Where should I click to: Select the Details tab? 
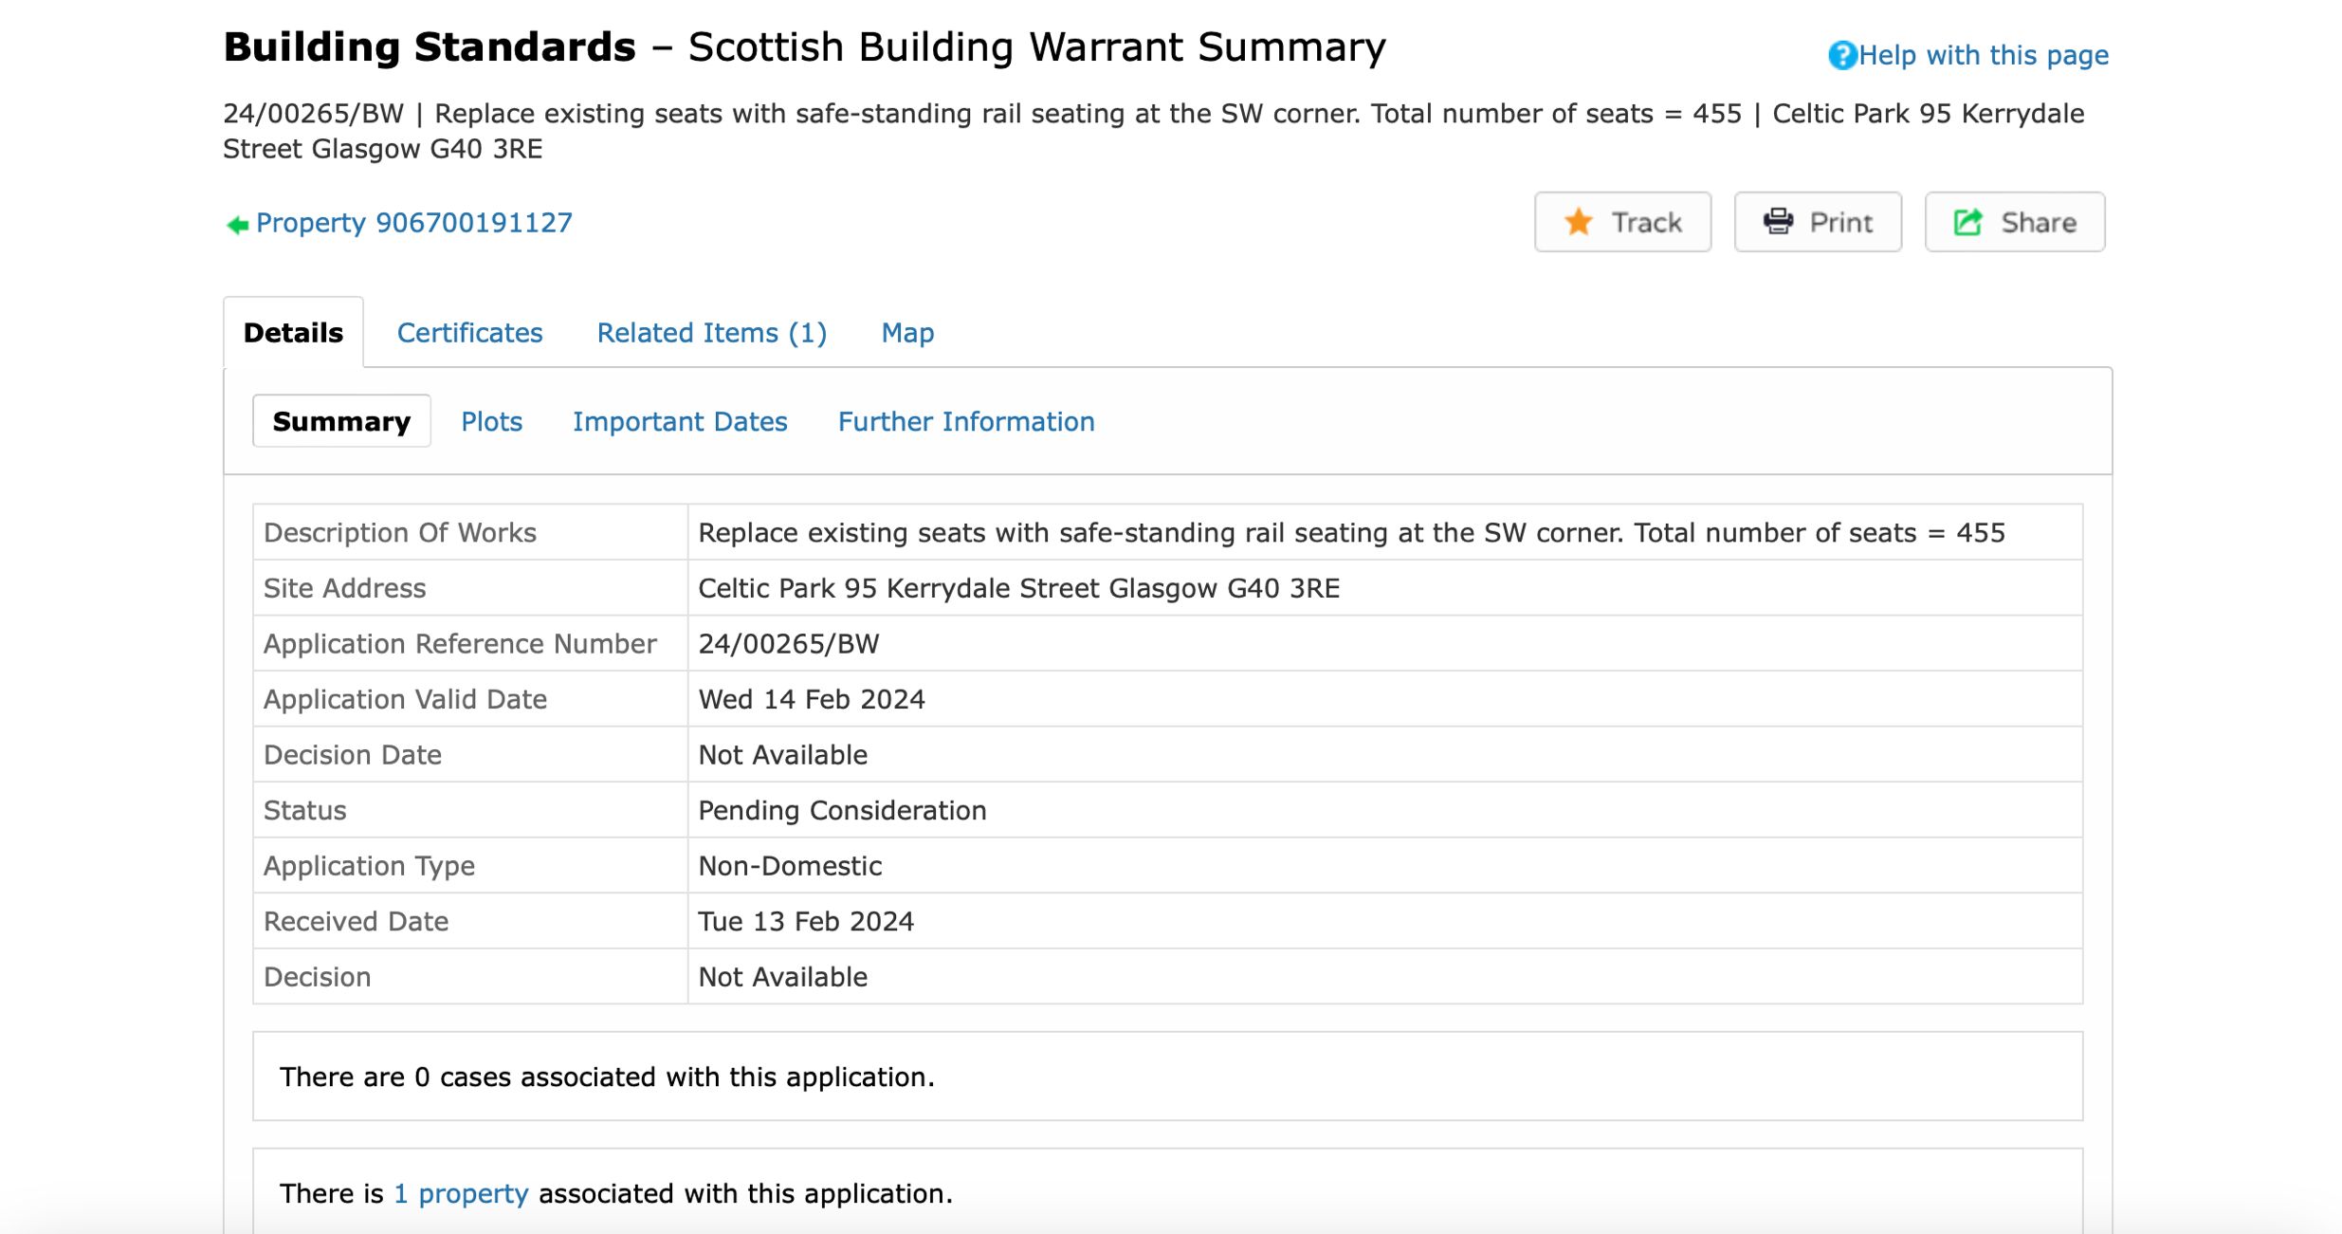click(x=293, y=333)
